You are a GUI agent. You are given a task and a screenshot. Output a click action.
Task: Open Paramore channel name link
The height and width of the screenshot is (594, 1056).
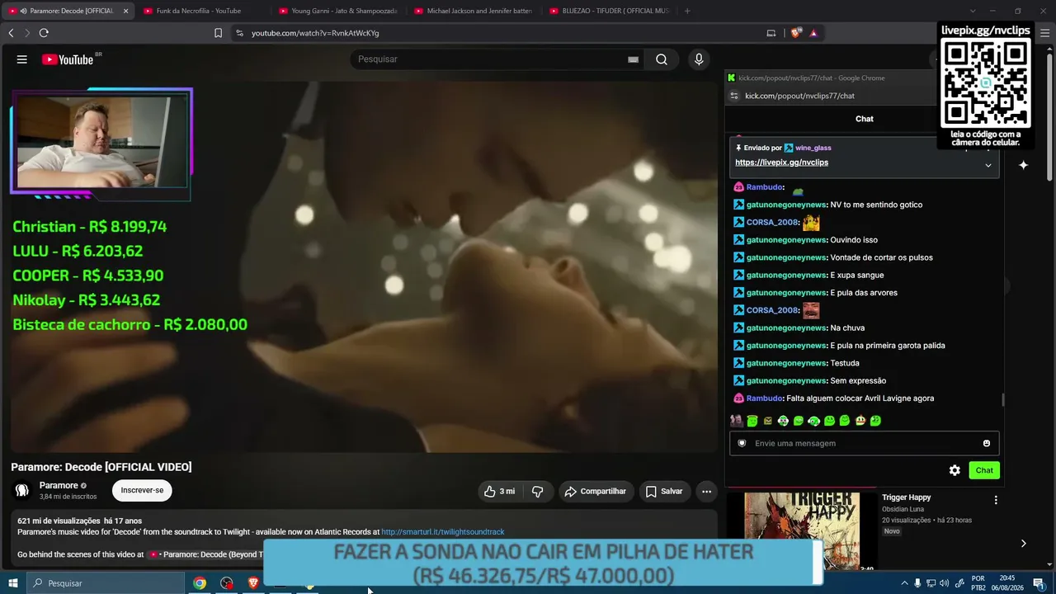pos(59,485)
